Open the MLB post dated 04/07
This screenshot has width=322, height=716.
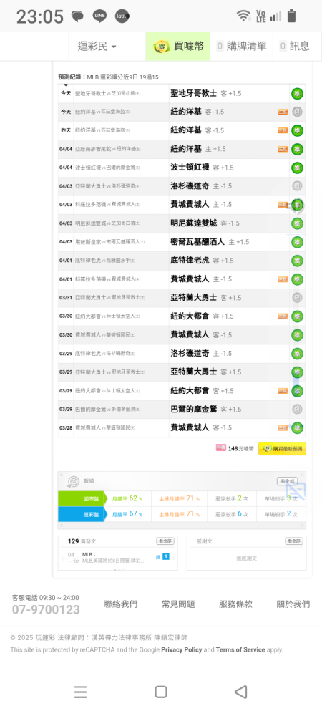pos(113,558)
